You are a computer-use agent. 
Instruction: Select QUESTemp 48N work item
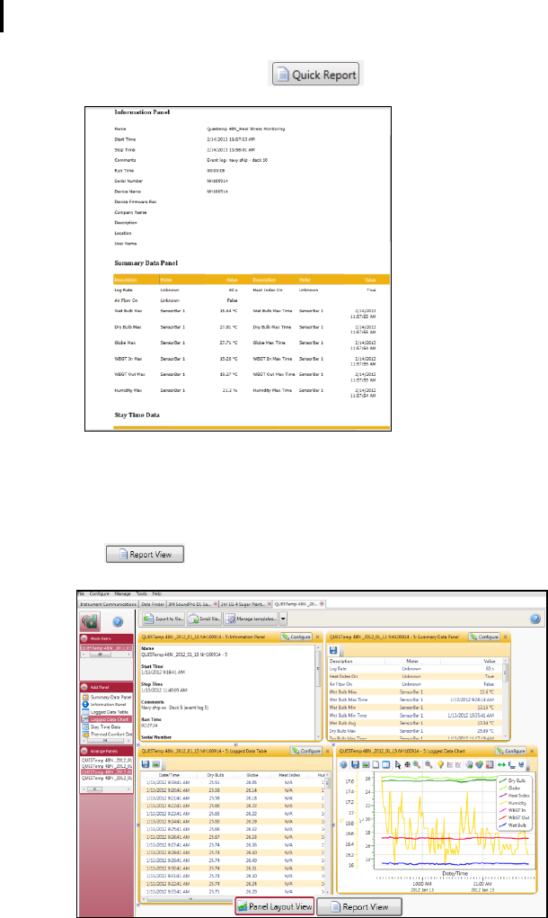tap(106, 648)
